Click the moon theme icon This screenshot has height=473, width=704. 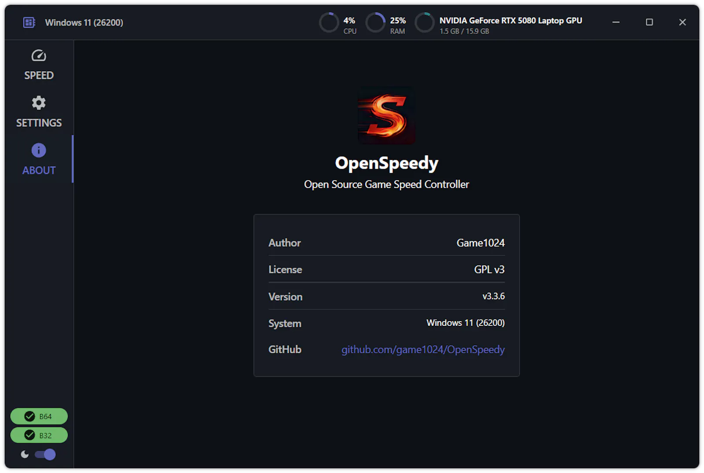pyautogui.click(x=25, y=455)
